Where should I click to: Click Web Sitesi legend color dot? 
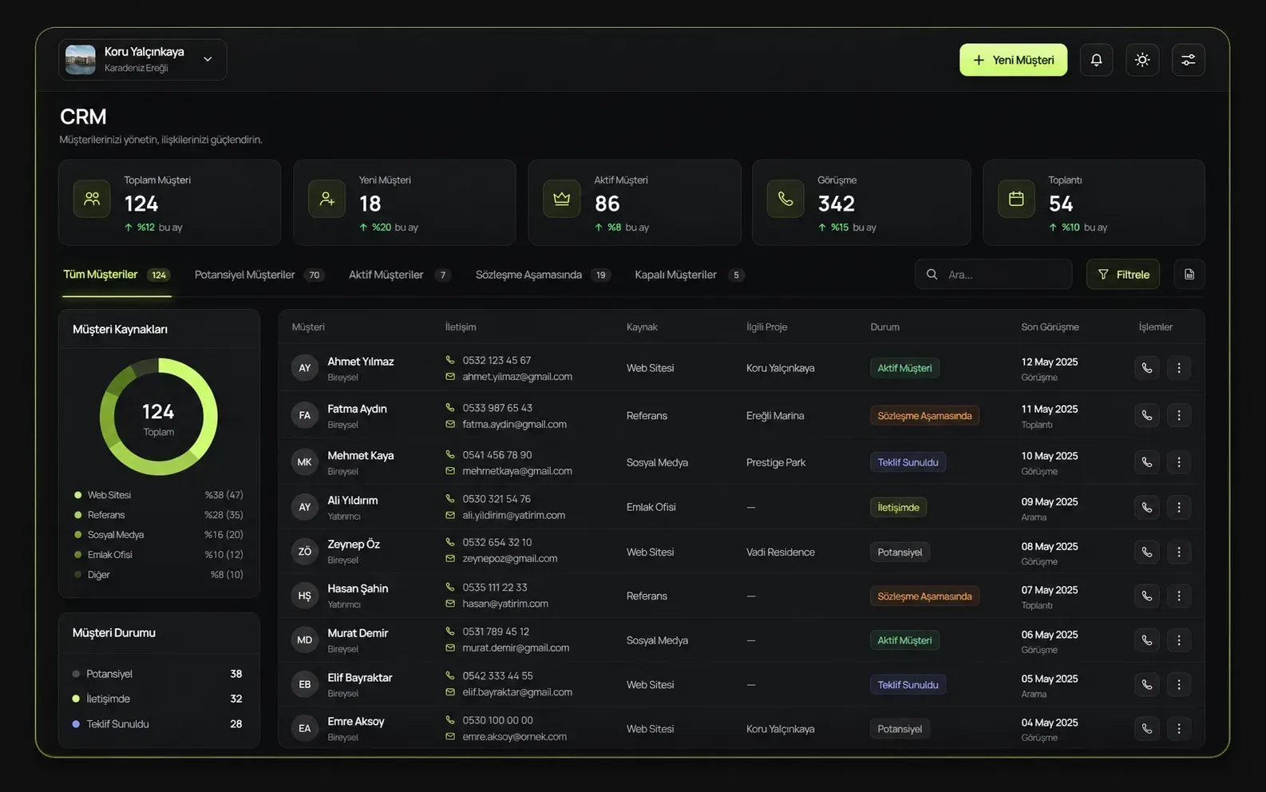coord(78,495)
